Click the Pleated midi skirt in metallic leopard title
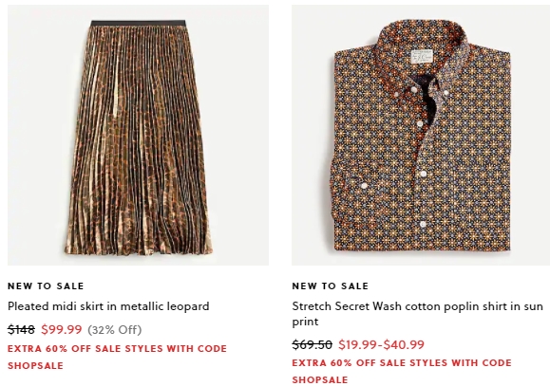Screen dimensions: 550x387 coord(108,306)
